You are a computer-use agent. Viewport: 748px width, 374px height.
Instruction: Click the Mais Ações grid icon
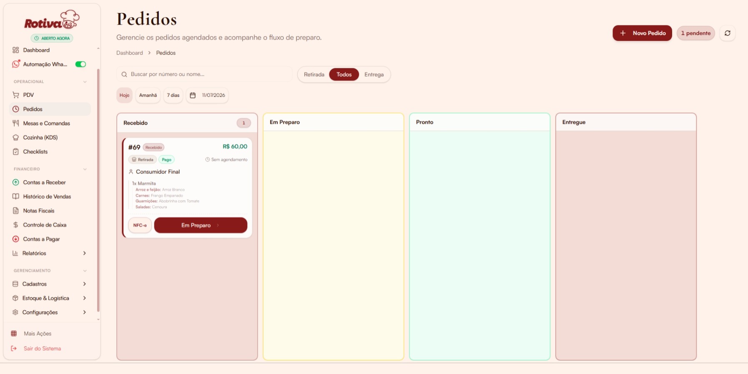pos(14,334)
